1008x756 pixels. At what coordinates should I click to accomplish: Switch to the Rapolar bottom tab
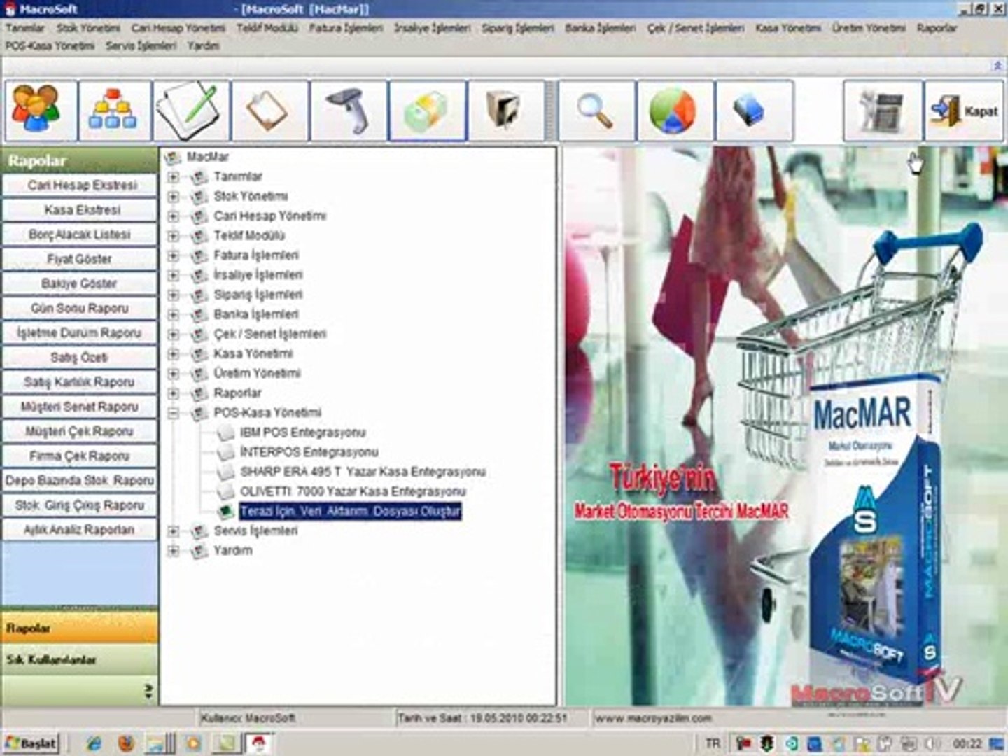(x=80, y=628)
